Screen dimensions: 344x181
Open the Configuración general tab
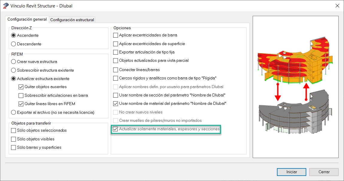(x=27, y=19)
